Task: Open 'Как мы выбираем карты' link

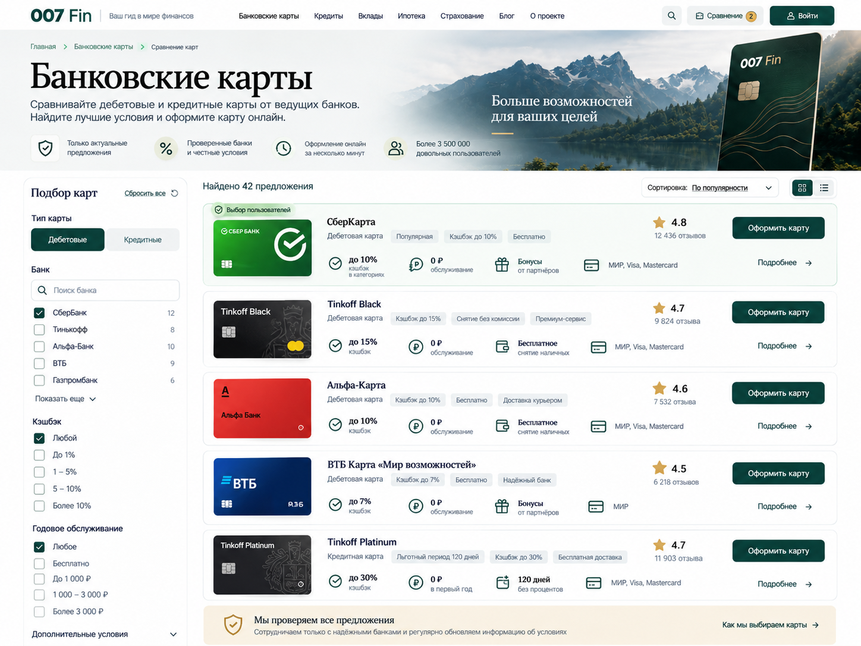Action: (x=771, y=625)
